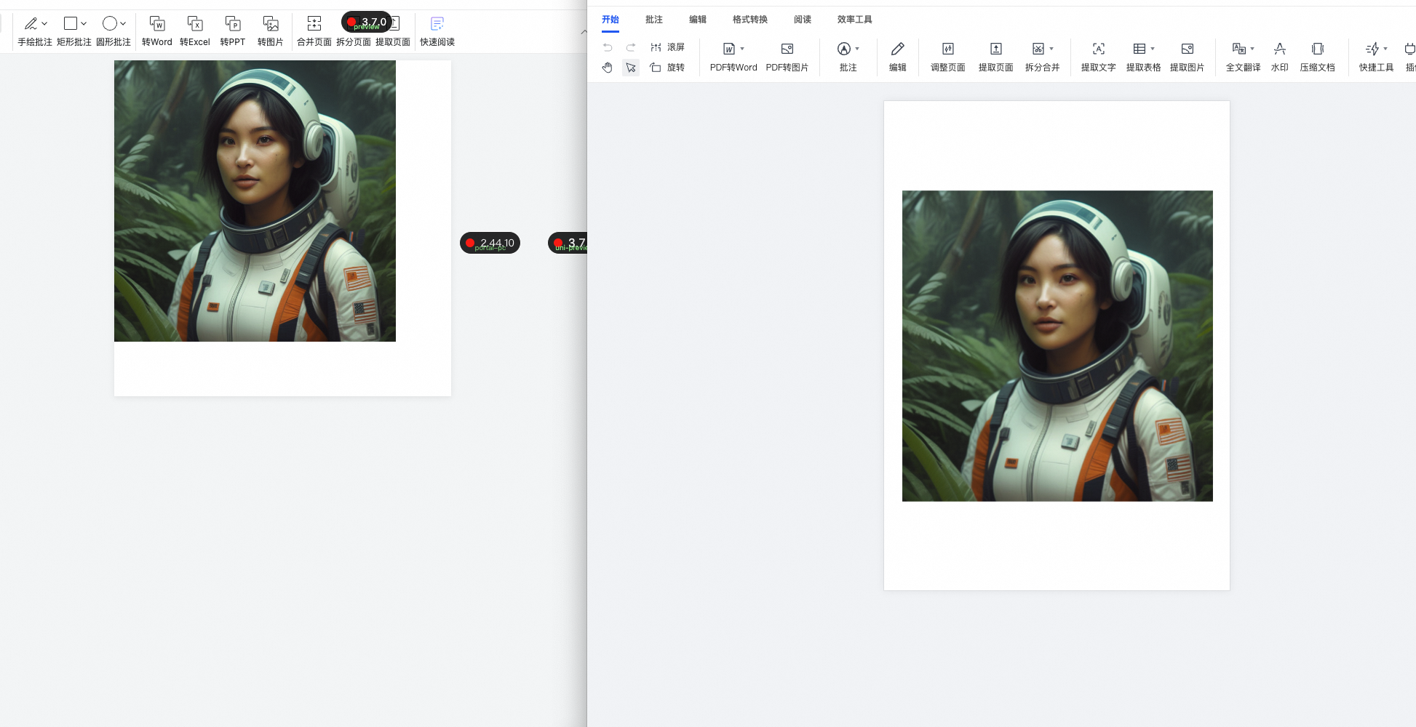Click the 提取表格 extract table icon
The height and width of the screenshot is (727, 1416).
pyautogui.click(x=1139, y=49)
